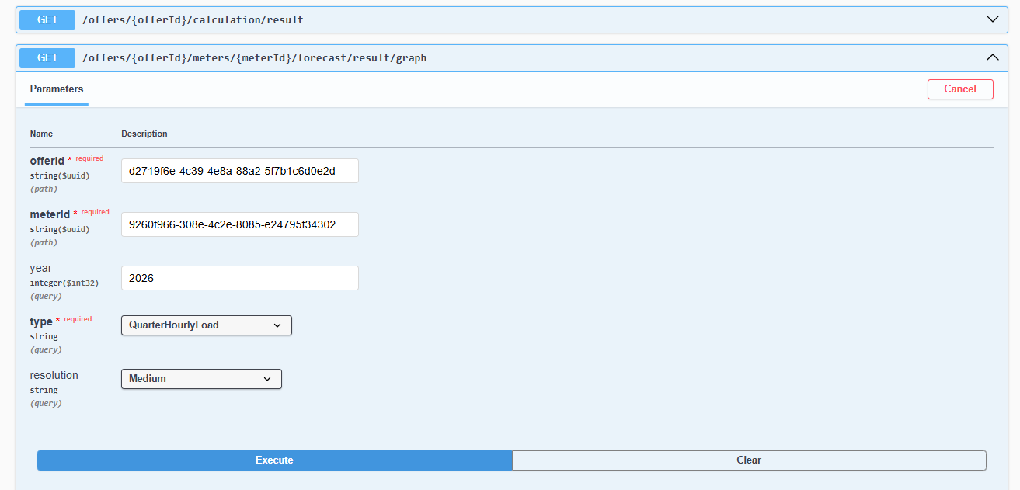This screenshot has width=1020, height=490.
Task: Click the Description column header
Action: [x=144, y=134]
